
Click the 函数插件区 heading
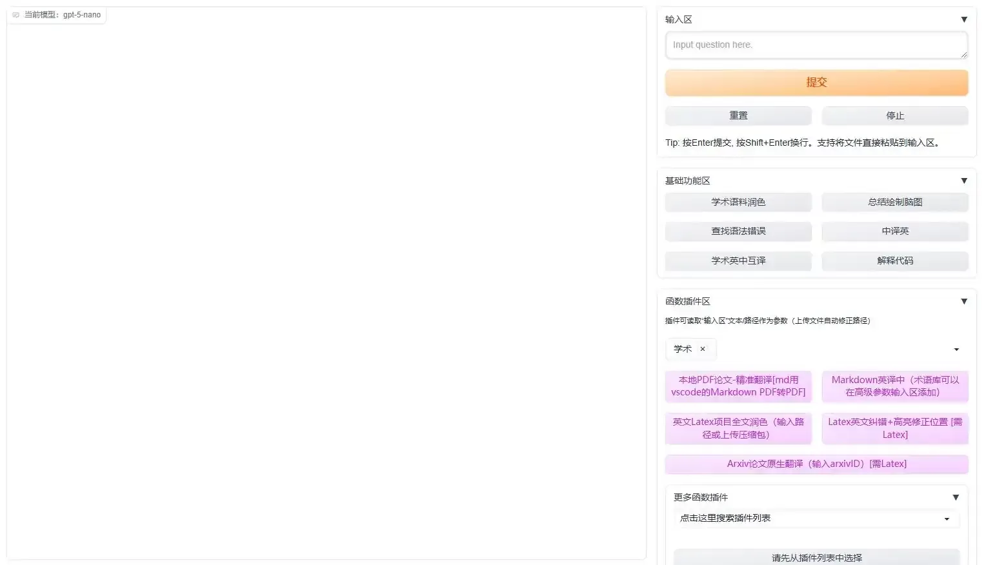(x=688, y=301)
